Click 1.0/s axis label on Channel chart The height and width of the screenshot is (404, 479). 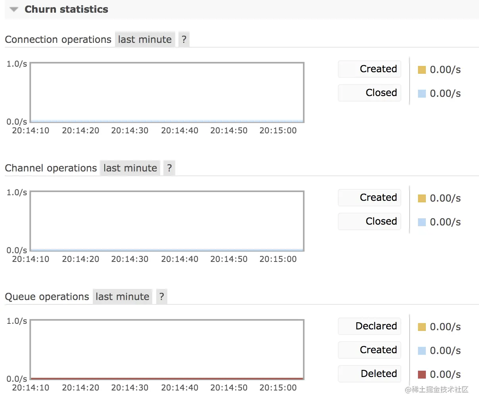coord(17,192)
